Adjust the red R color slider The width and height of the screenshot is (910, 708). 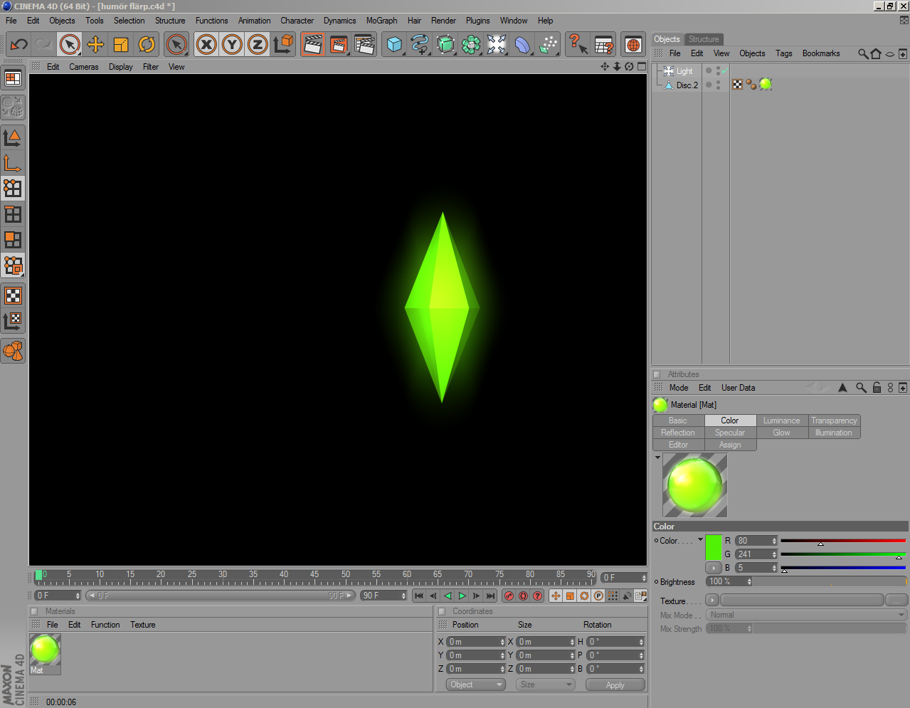843,541
